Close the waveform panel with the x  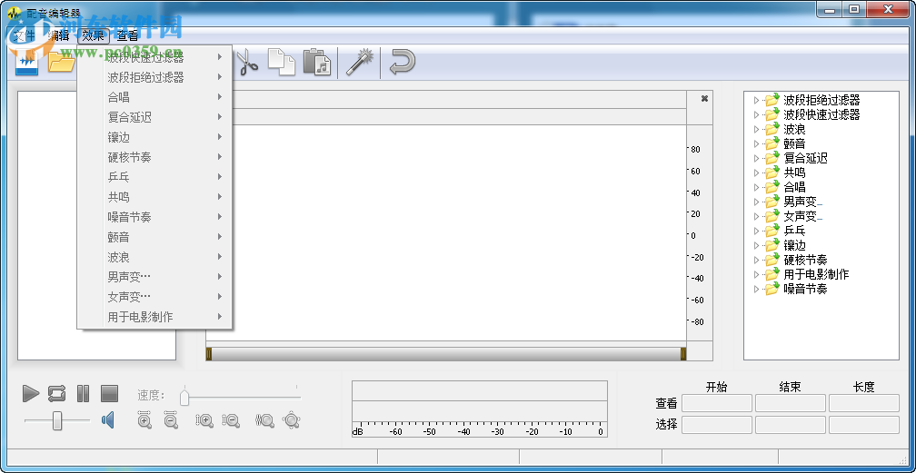pos(704,99)
